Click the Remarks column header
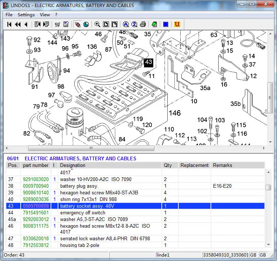 (238, 165)
